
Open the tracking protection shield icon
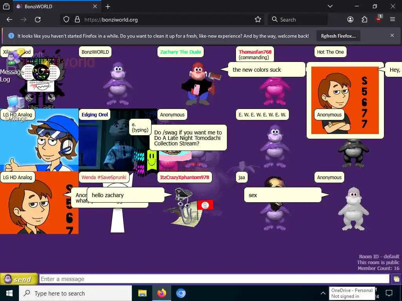pyautogui.click(x=66, y=20)
